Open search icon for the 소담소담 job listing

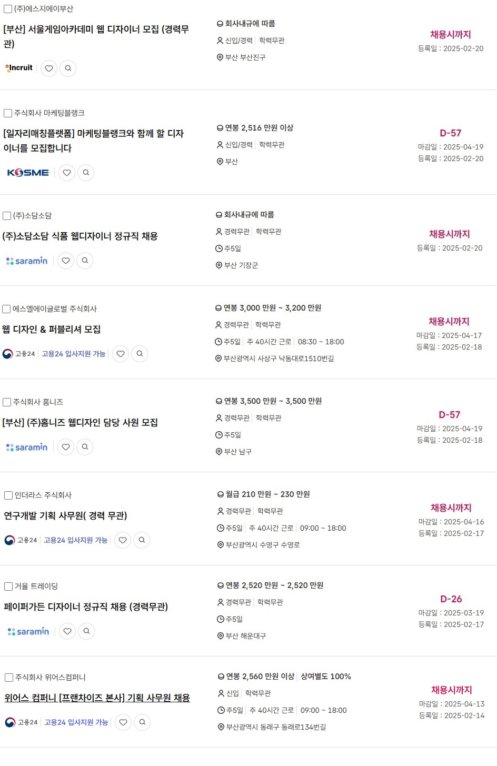click(x=85, y=261)
